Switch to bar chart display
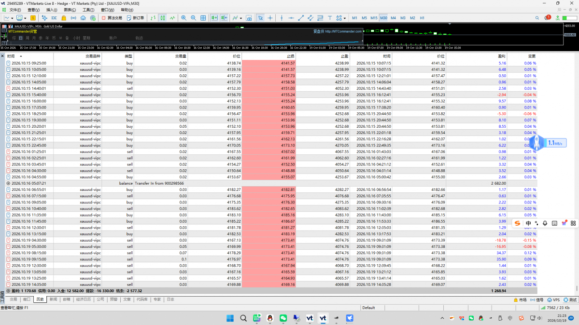 pyautogui.click(x=153, y=18)
